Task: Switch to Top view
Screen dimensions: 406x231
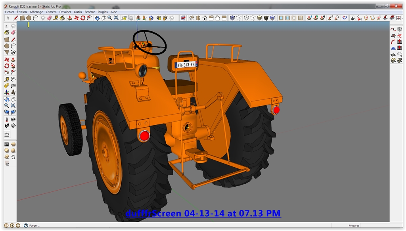Action: 198,18
